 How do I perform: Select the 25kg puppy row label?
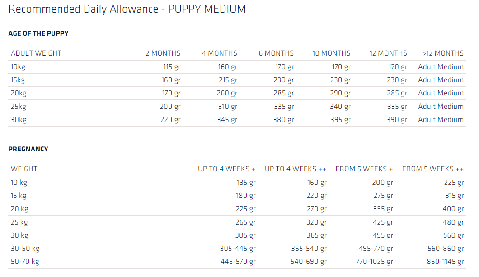(19, 107)
